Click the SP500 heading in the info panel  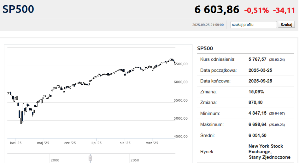(205, 48)
